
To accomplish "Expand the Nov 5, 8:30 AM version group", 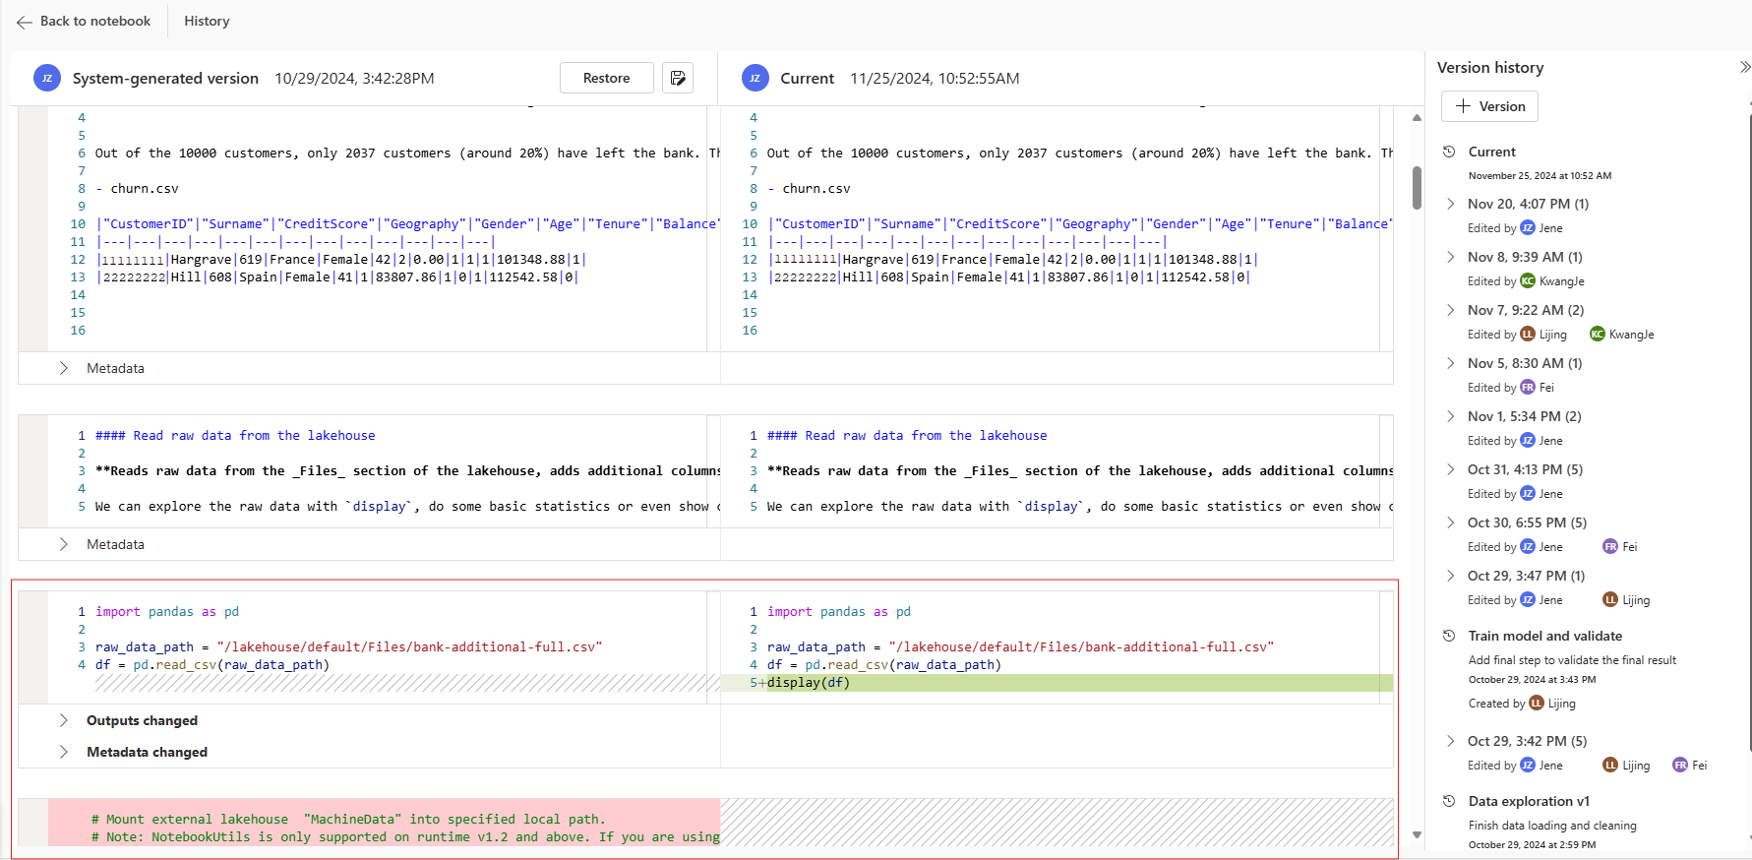I will [x=1451, y=363].
